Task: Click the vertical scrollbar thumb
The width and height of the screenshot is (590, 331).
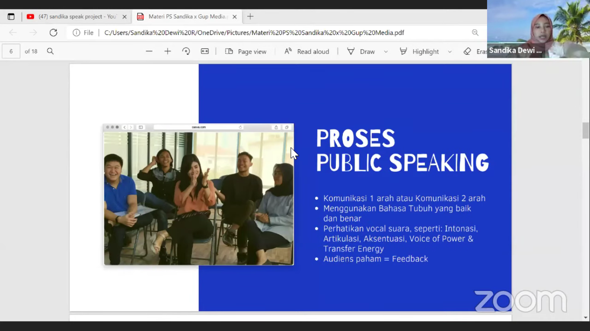Action: [586, 130]
